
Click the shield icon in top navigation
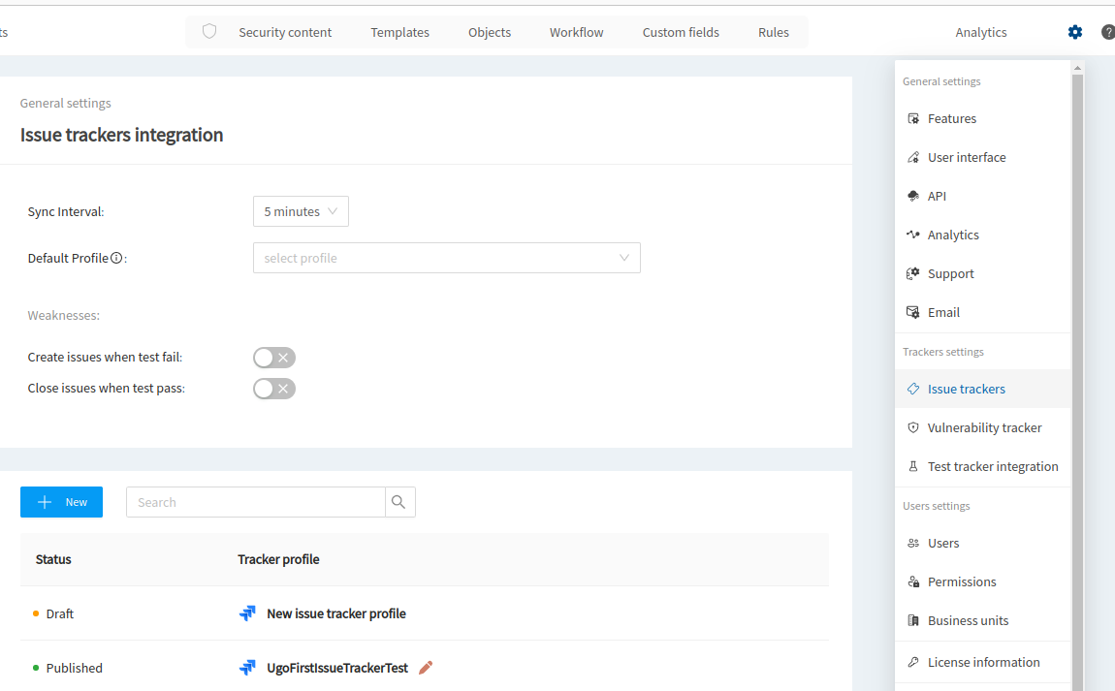tap(209, 31)
